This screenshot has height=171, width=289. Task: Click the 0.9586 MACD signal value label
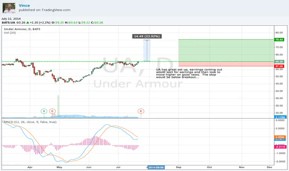pos(280,137)
